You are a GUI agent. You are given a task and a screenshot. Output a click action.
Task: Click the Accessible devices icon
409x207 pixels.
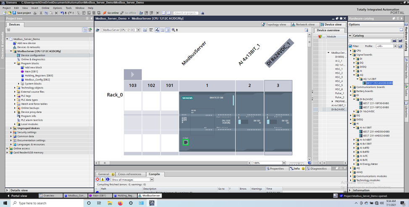click(141, 13)
